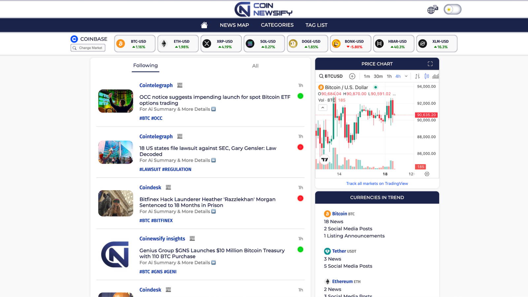The width and height of the screenshot is (528, 297).
Task: Click the add symbol plus icon in chart
Action: coord(352,76)
